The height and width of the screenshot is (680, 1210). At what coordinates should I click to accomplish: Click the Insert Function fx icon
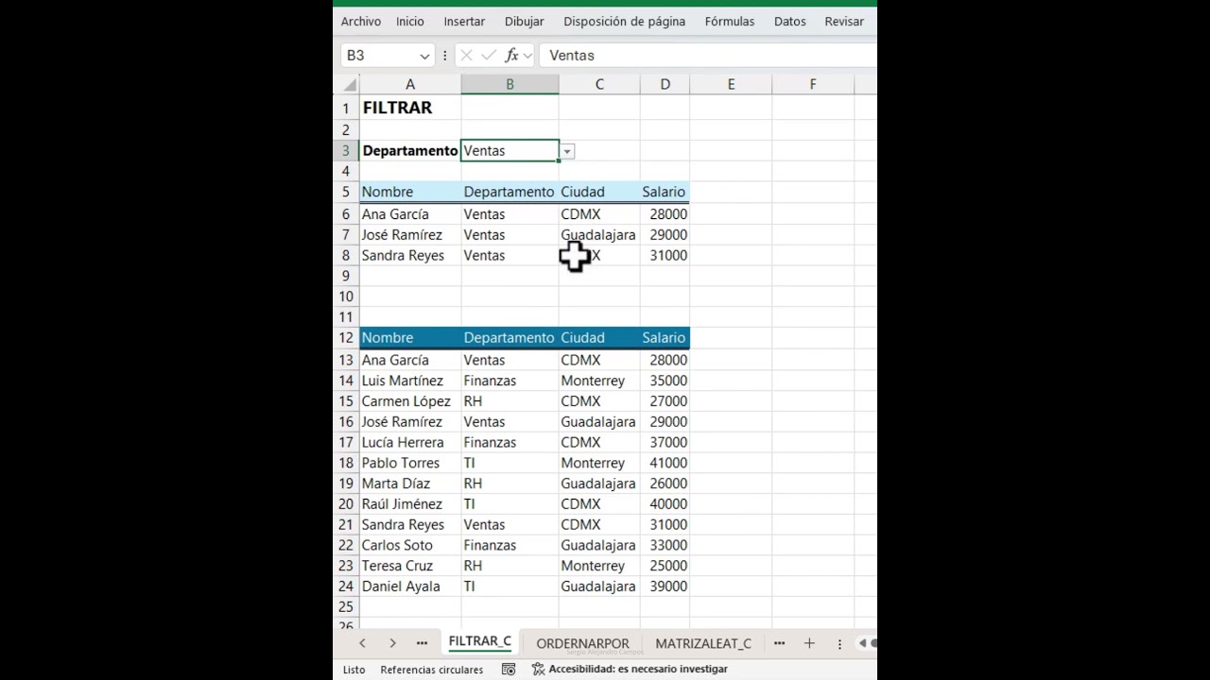coord(511,56)
